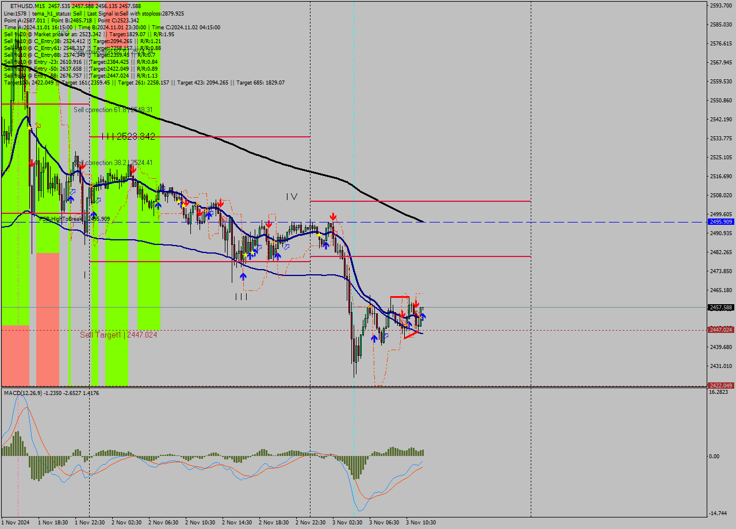This screenshot has width=736, height=529.
Task: Click the blue buy arrow below the III low
Action: point(243,277)
